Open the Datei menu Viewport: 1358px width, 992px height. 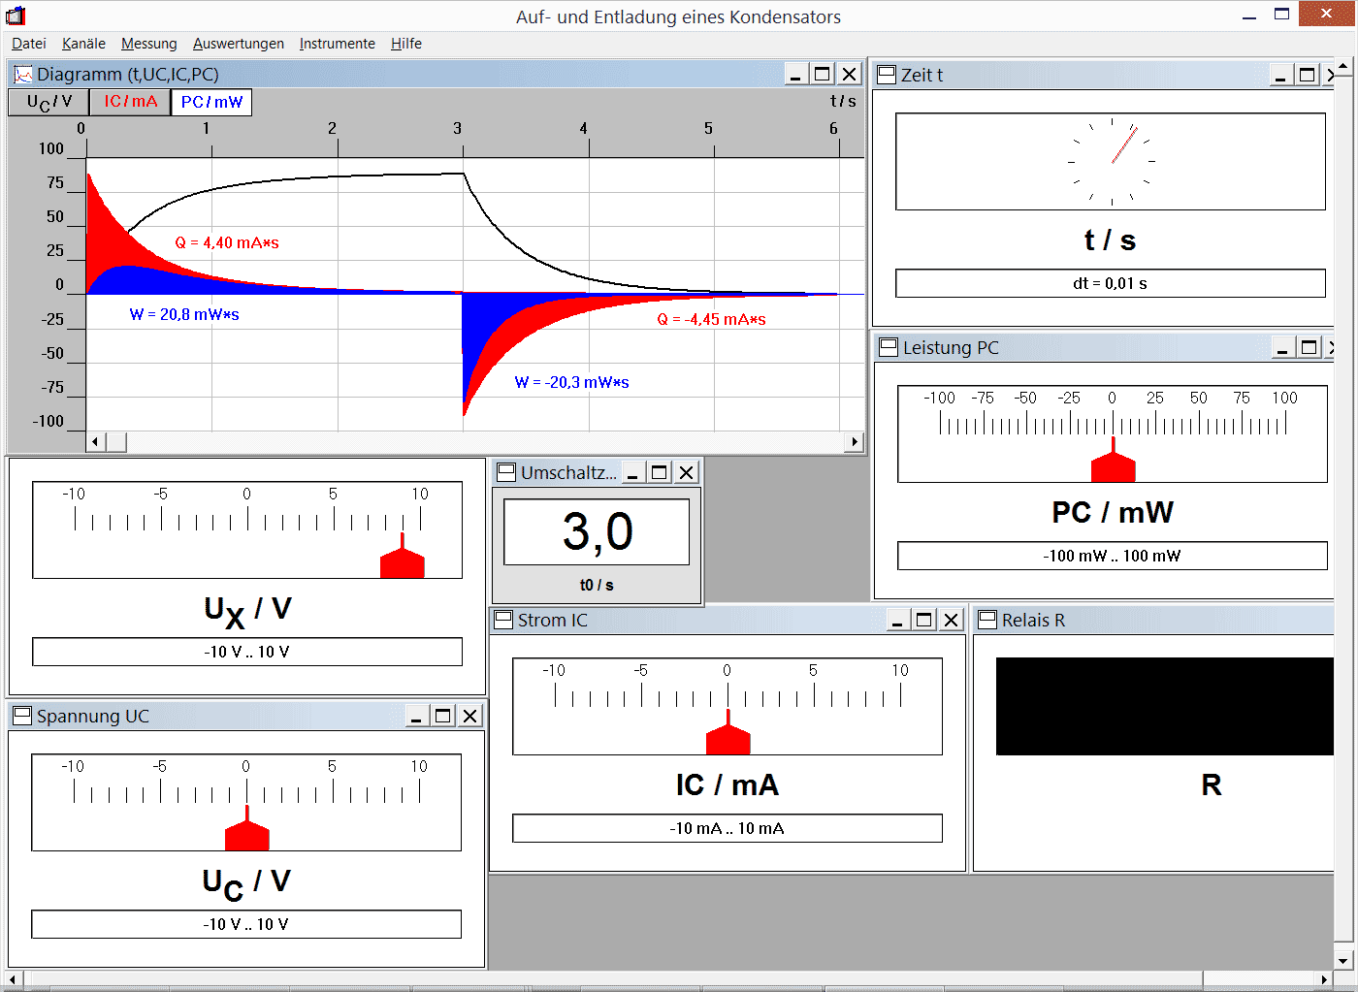click(29, 44)
